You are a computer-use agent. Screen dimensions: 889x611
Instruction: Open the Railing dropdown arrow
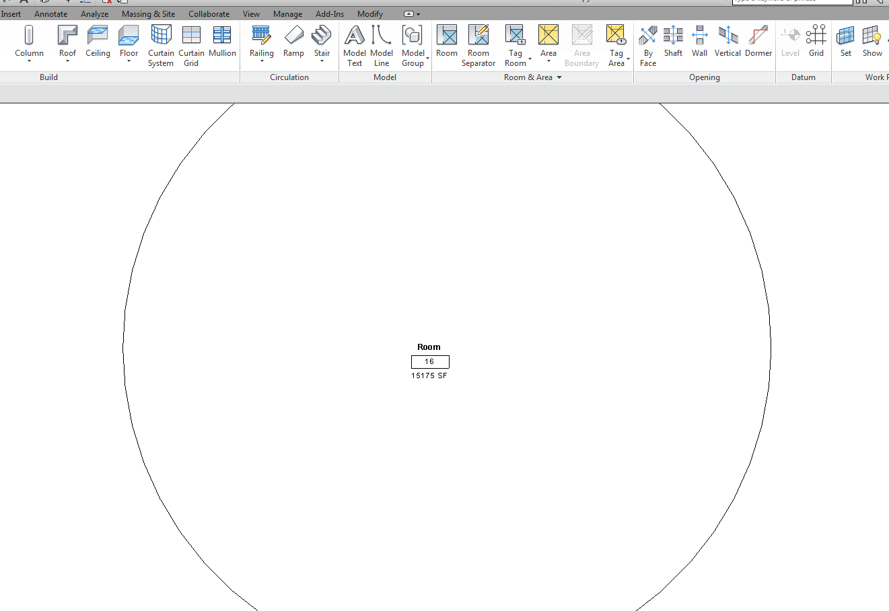261,61
